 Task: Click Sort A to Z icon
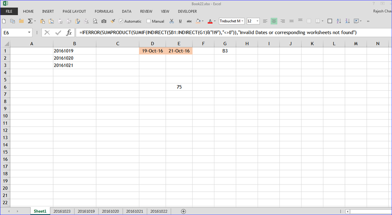pyautogui.click(x=339, y=21)
